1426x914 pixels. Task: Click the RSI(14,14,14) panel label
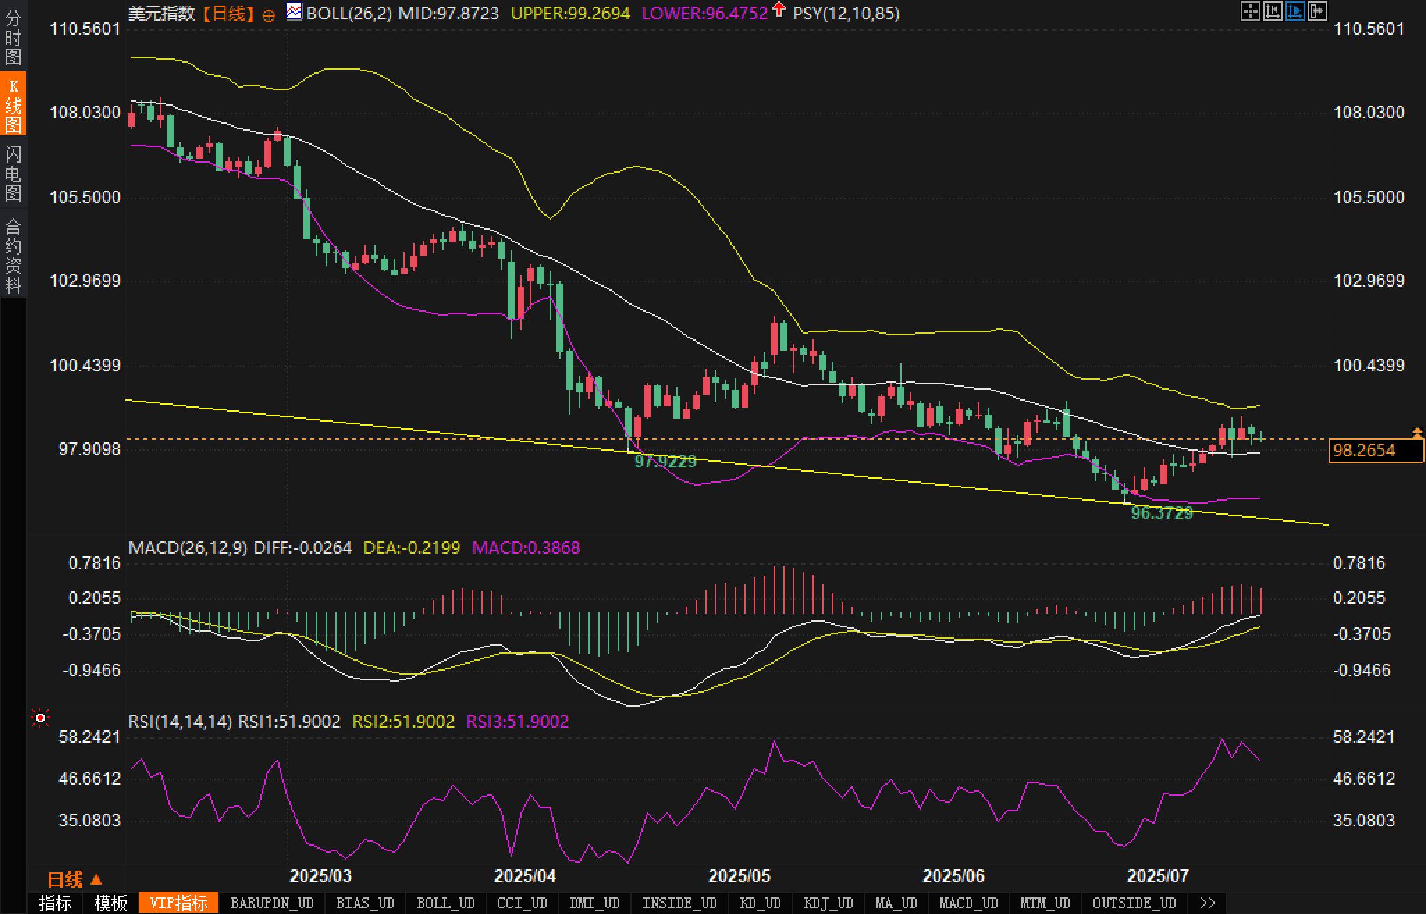[180, 721]
